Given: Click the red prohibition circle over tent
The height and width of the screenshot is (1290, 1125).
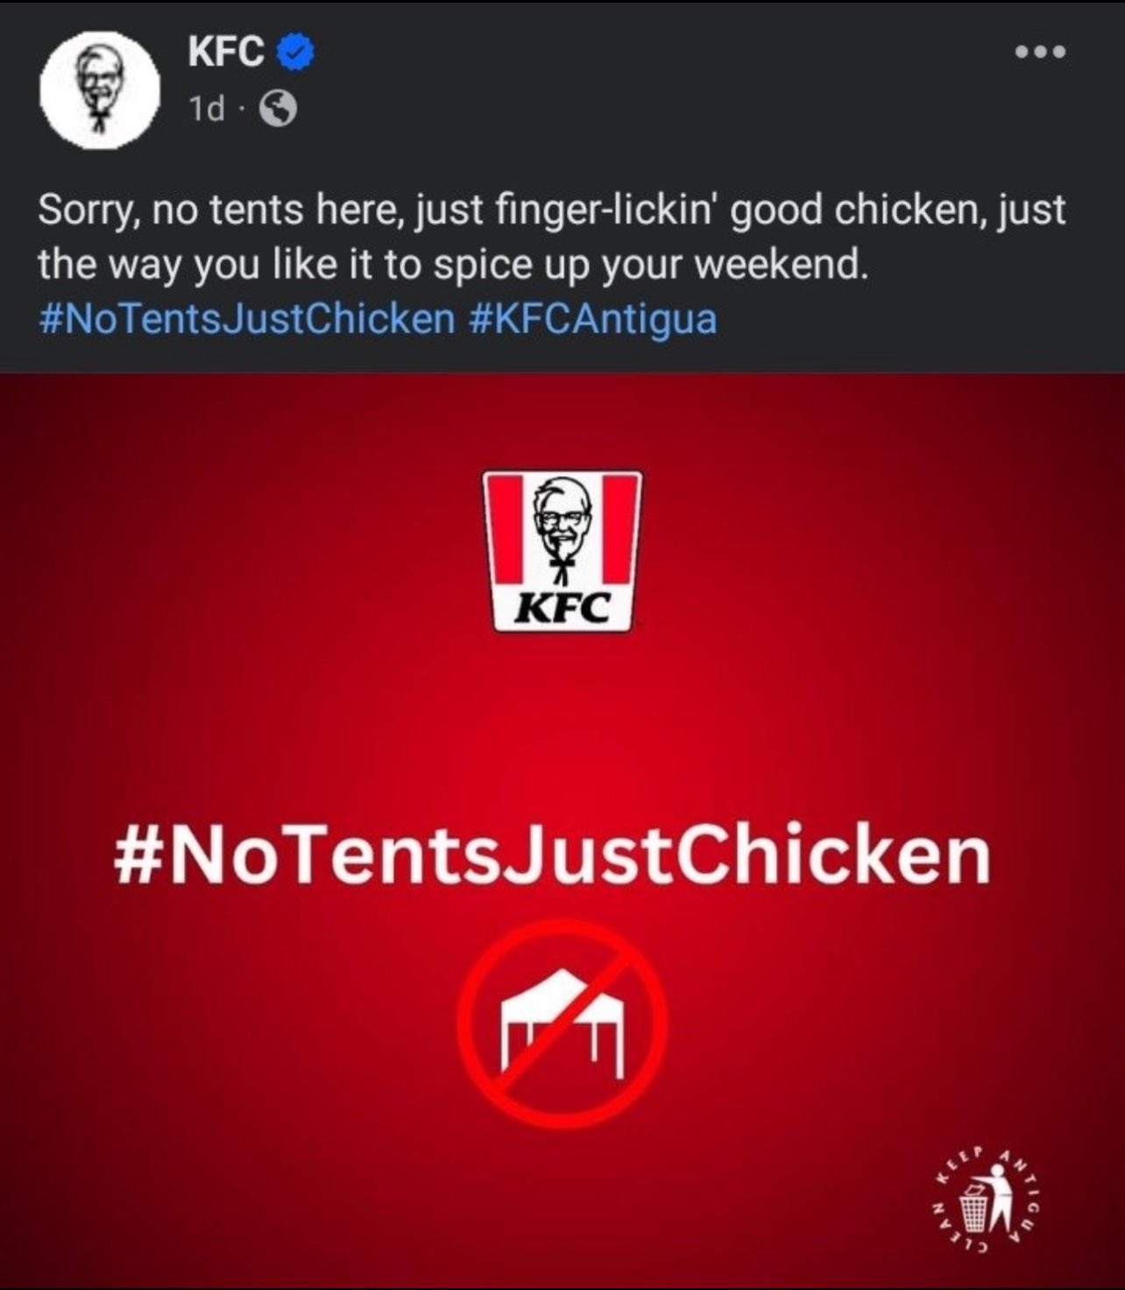Looking at the screenshot, I should click(x=562, y=1022).
